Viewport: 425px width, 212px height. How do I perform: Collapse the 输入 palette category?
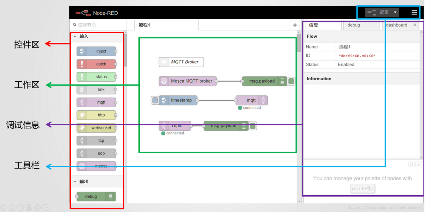pyautogui.click(x=75, y=36)
